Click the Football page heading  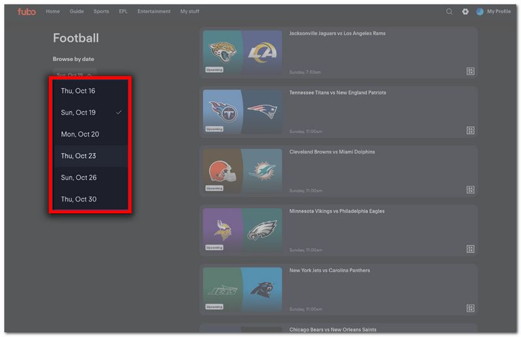click(76, 38)
